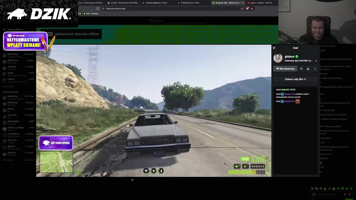Open FrankDimes recommended channel
This screenshot has width=356, height=200.
coord(18,135)
